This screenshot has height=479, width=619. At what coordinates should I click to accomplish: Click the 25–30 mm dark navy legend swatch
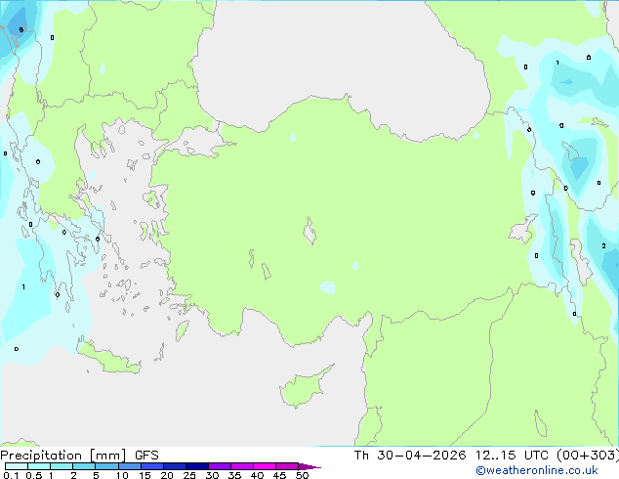[x=196, y=466]
